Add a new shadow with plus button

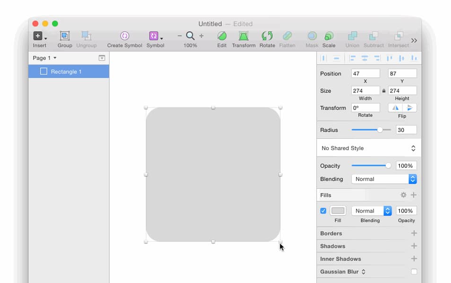click(x=414, y=246)
